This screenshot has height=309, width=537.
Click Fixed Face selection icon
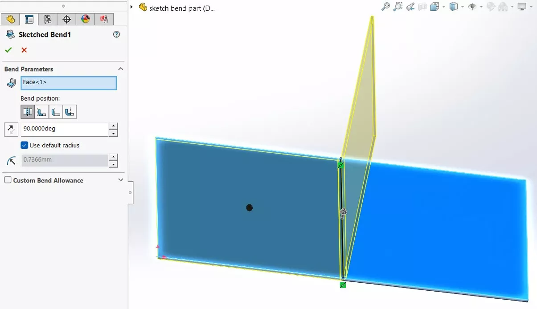coord(12,83)
